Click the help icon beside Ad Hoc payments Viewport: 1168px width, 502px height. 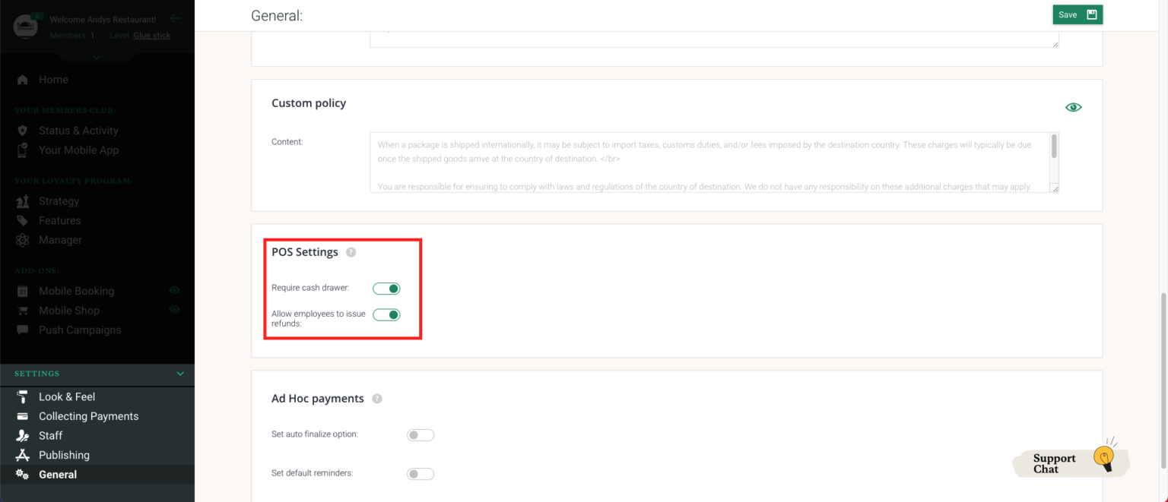(x=377, y=399)
